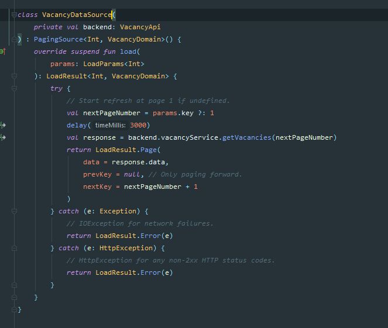Click the prevKey named argument

(97, 174)
